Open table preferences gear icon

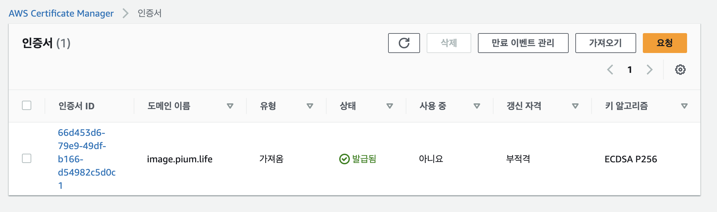[x=680, y=70]
